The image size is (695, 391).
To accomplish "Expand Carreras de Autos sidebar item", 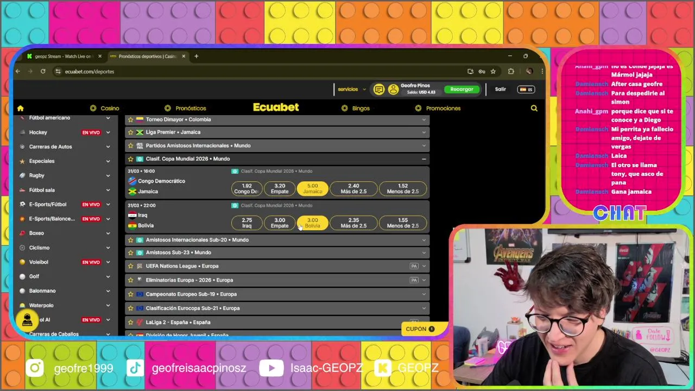I will pos(108,147).
